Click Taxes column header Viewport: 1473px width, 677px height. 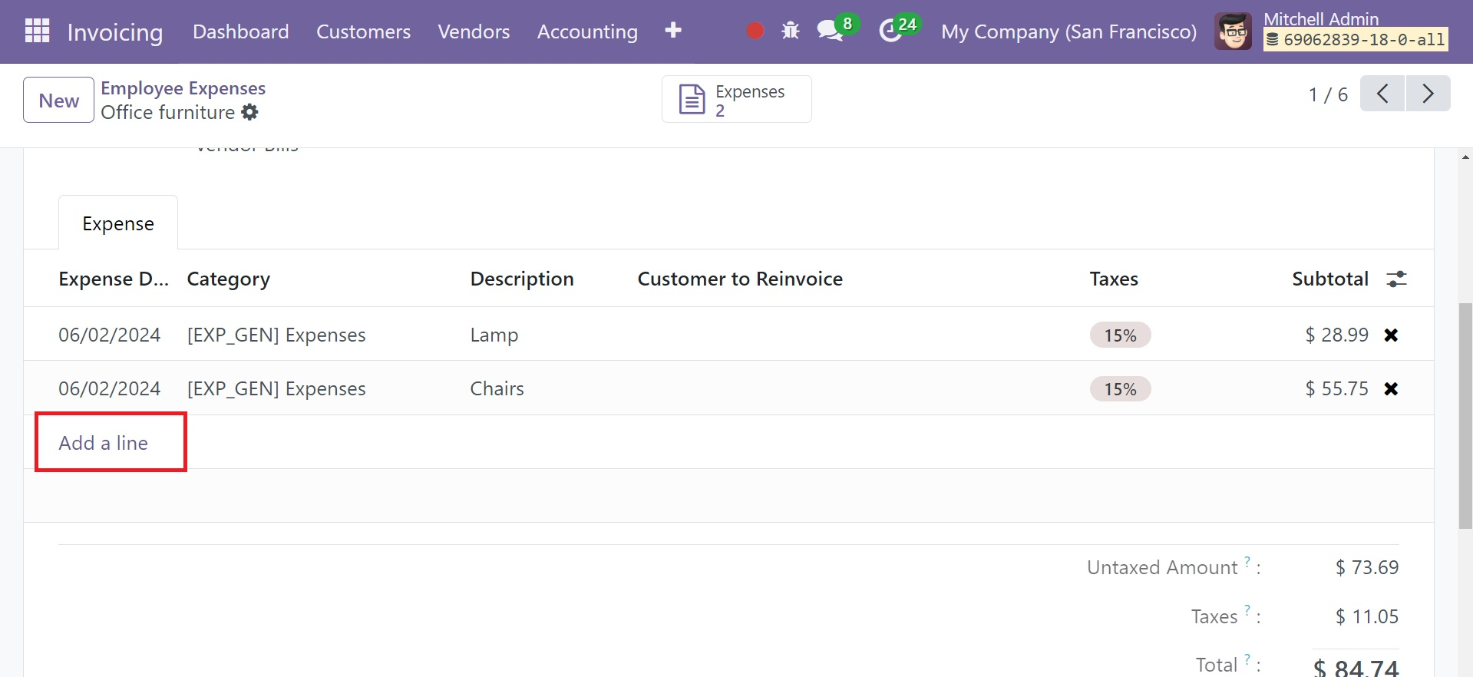click(1114, 279)
